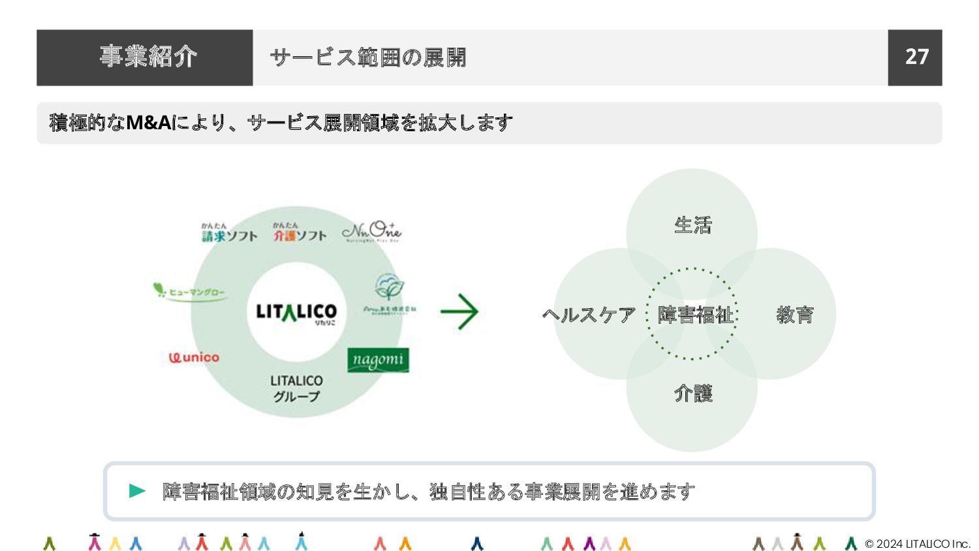Click the green right arrow

[459, 312]
